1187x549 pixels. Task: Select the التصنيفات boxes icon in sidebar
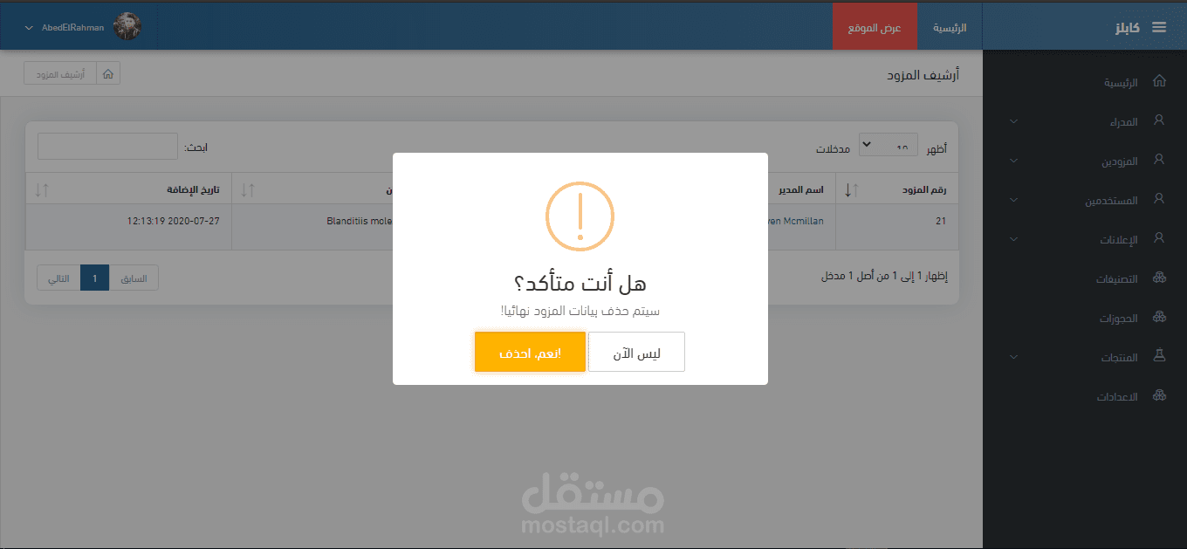[1159, 278]
